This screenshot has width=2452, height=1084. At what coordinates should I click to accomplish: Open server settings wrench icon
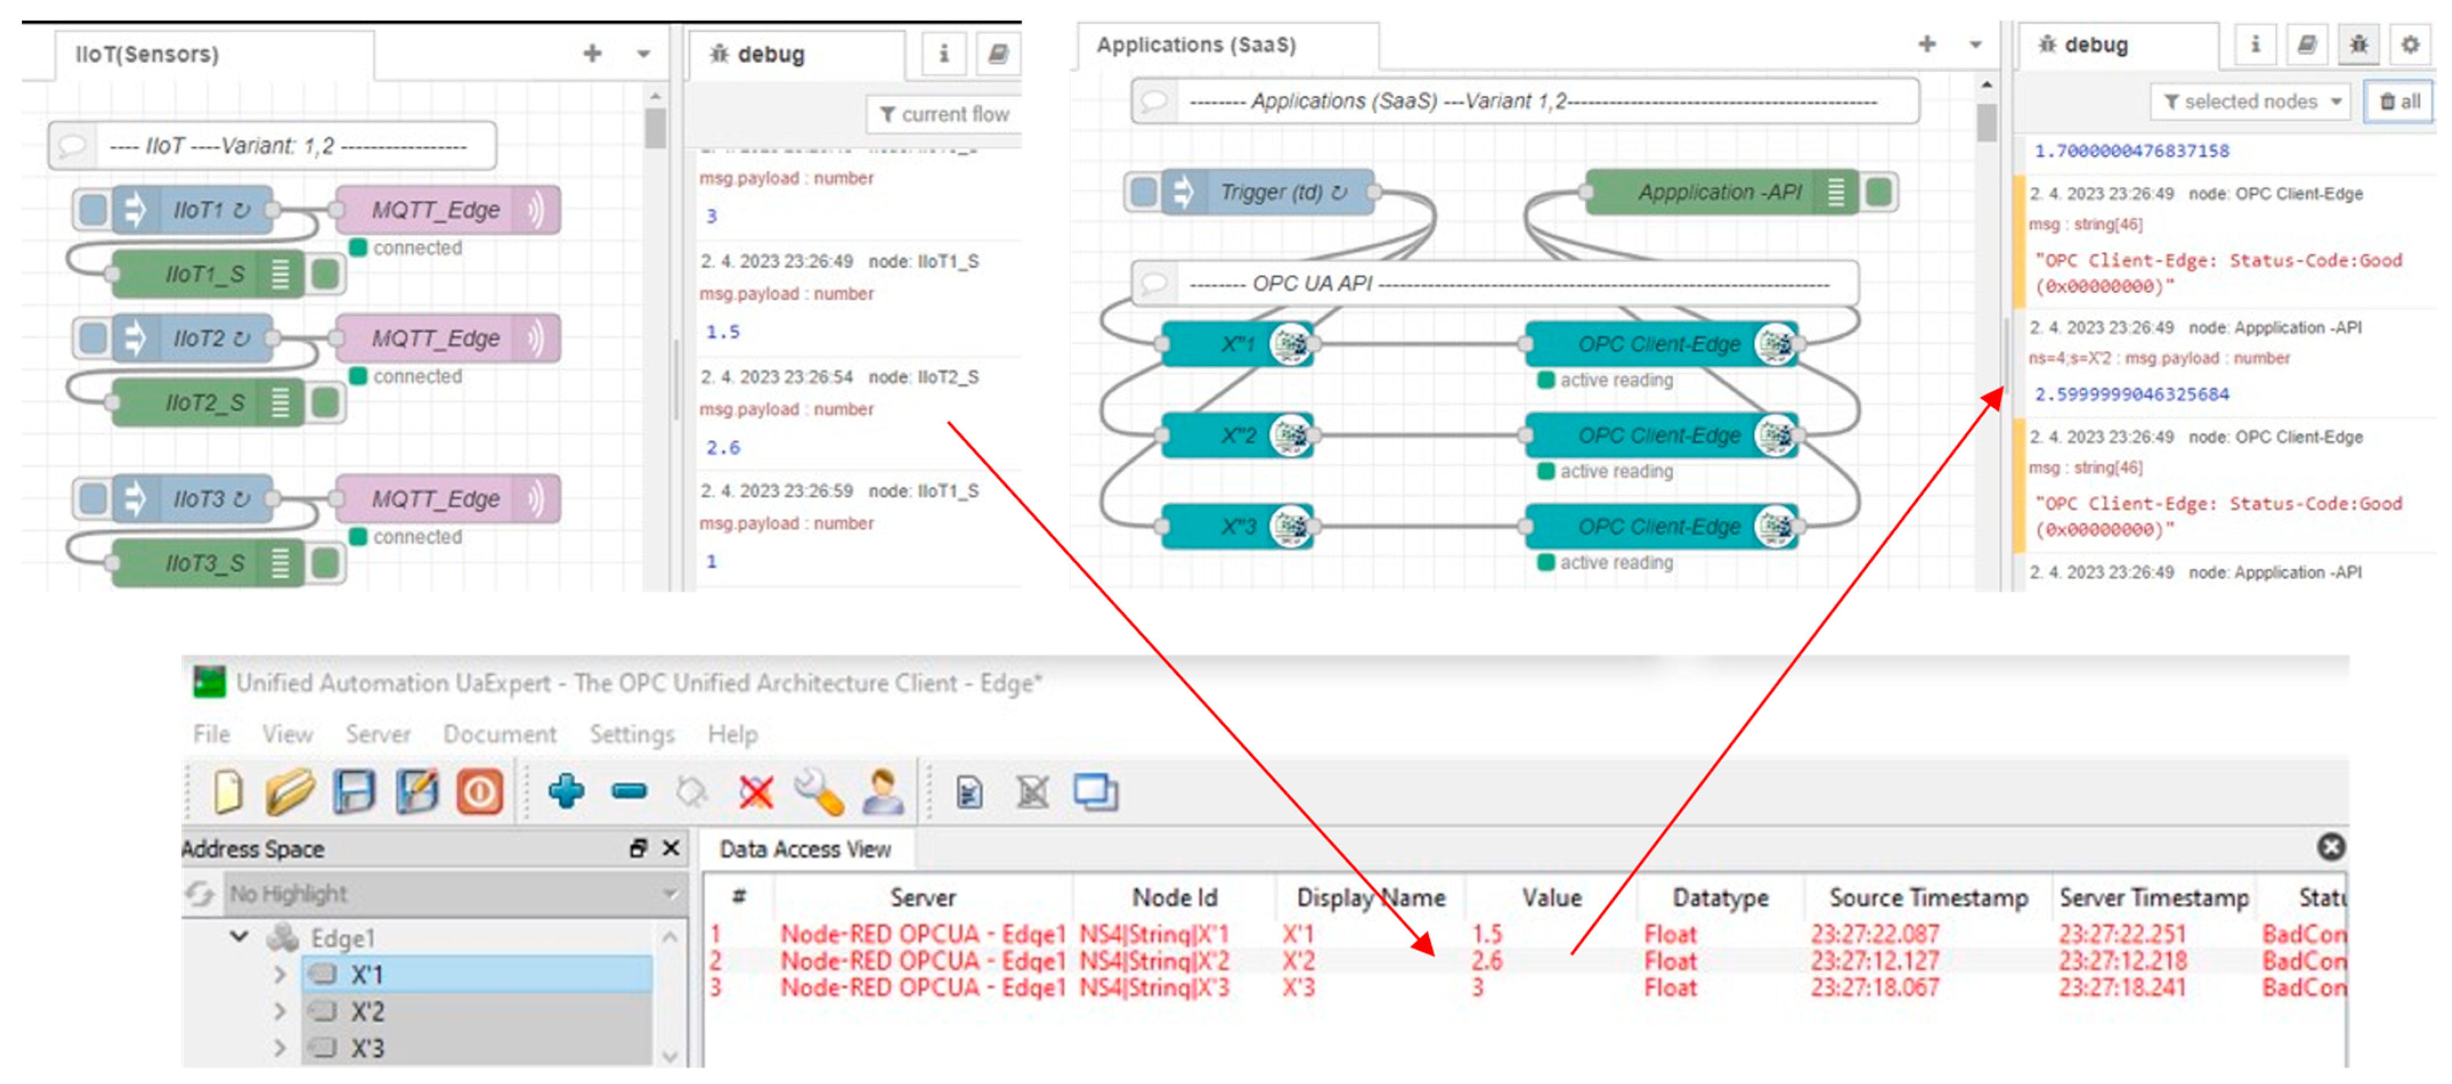click(819, 791)
